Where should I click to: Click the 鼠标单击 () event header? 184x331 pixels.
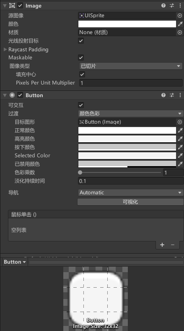pos(96,214)
